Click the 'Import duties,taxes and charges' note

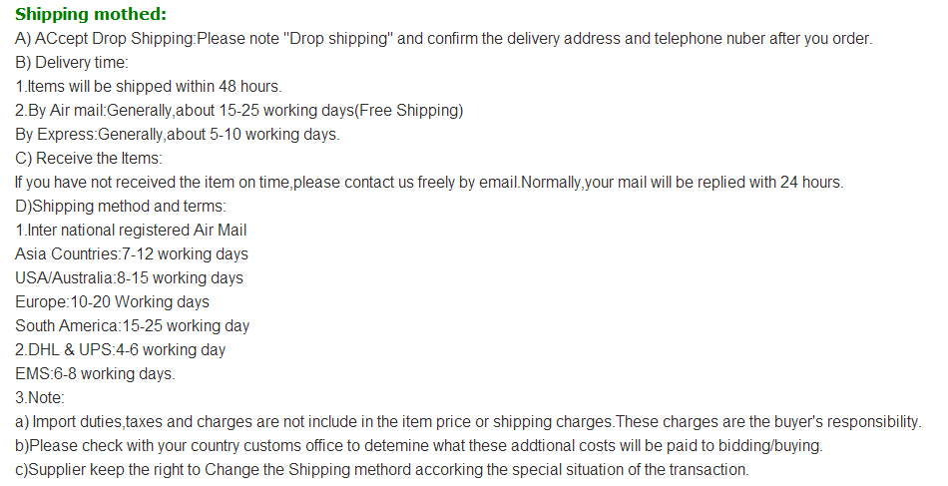click(469, 422)
